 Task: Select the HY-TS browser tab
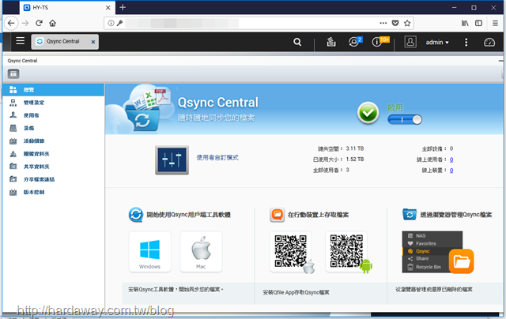point(66,7)
